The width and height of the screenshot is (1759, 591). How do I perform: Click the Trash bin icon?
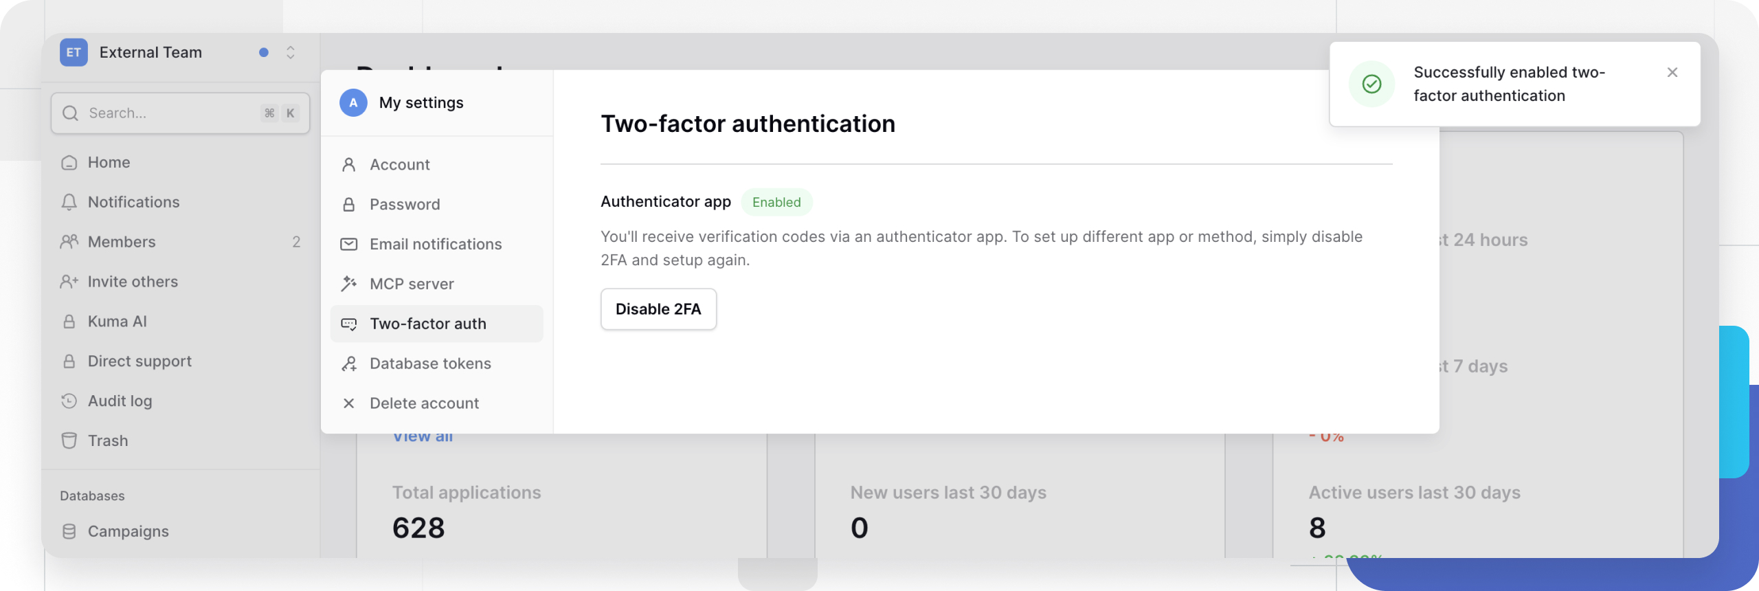(x=69, y=441)
